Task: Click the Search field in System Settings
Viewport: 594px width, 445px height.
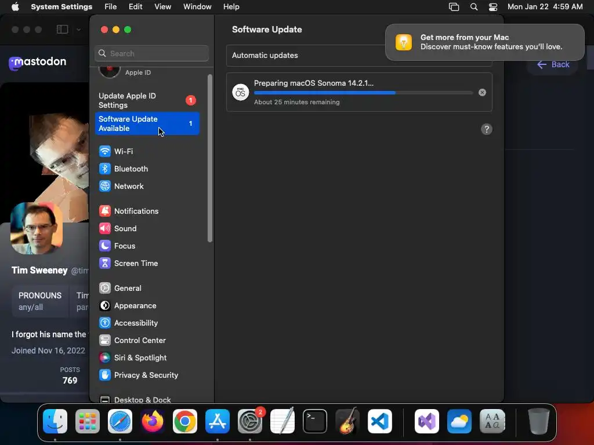Action: click(151, 53)
